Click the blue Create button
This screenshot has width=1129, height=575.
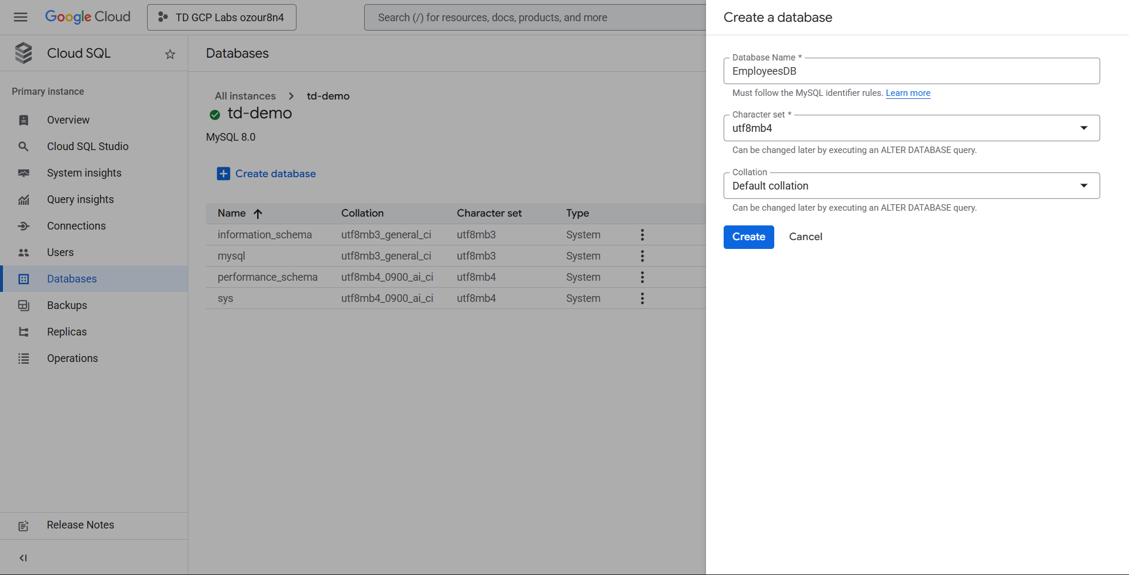coord(748,237)
